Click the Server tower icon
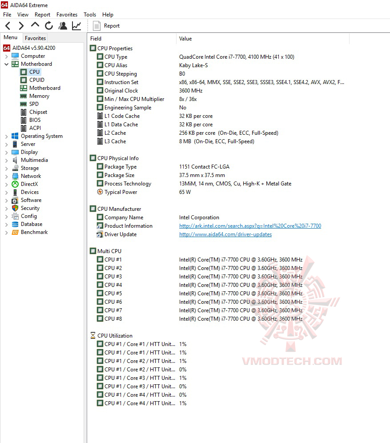 pyautogui.click(x=15, y=144)
